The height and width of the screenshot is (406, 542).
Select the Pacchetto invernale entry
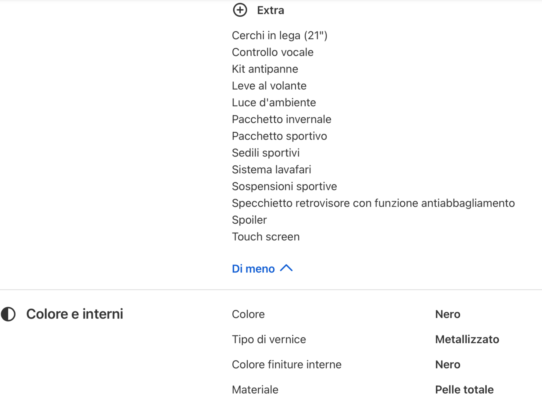[282, 119]
